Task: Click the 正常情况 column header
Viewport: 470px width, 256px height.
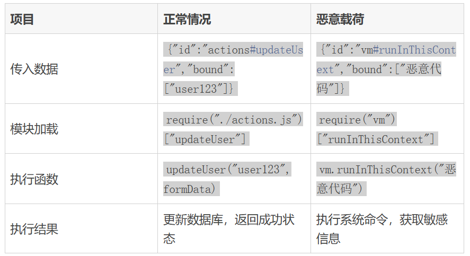Action: [187, 20]
